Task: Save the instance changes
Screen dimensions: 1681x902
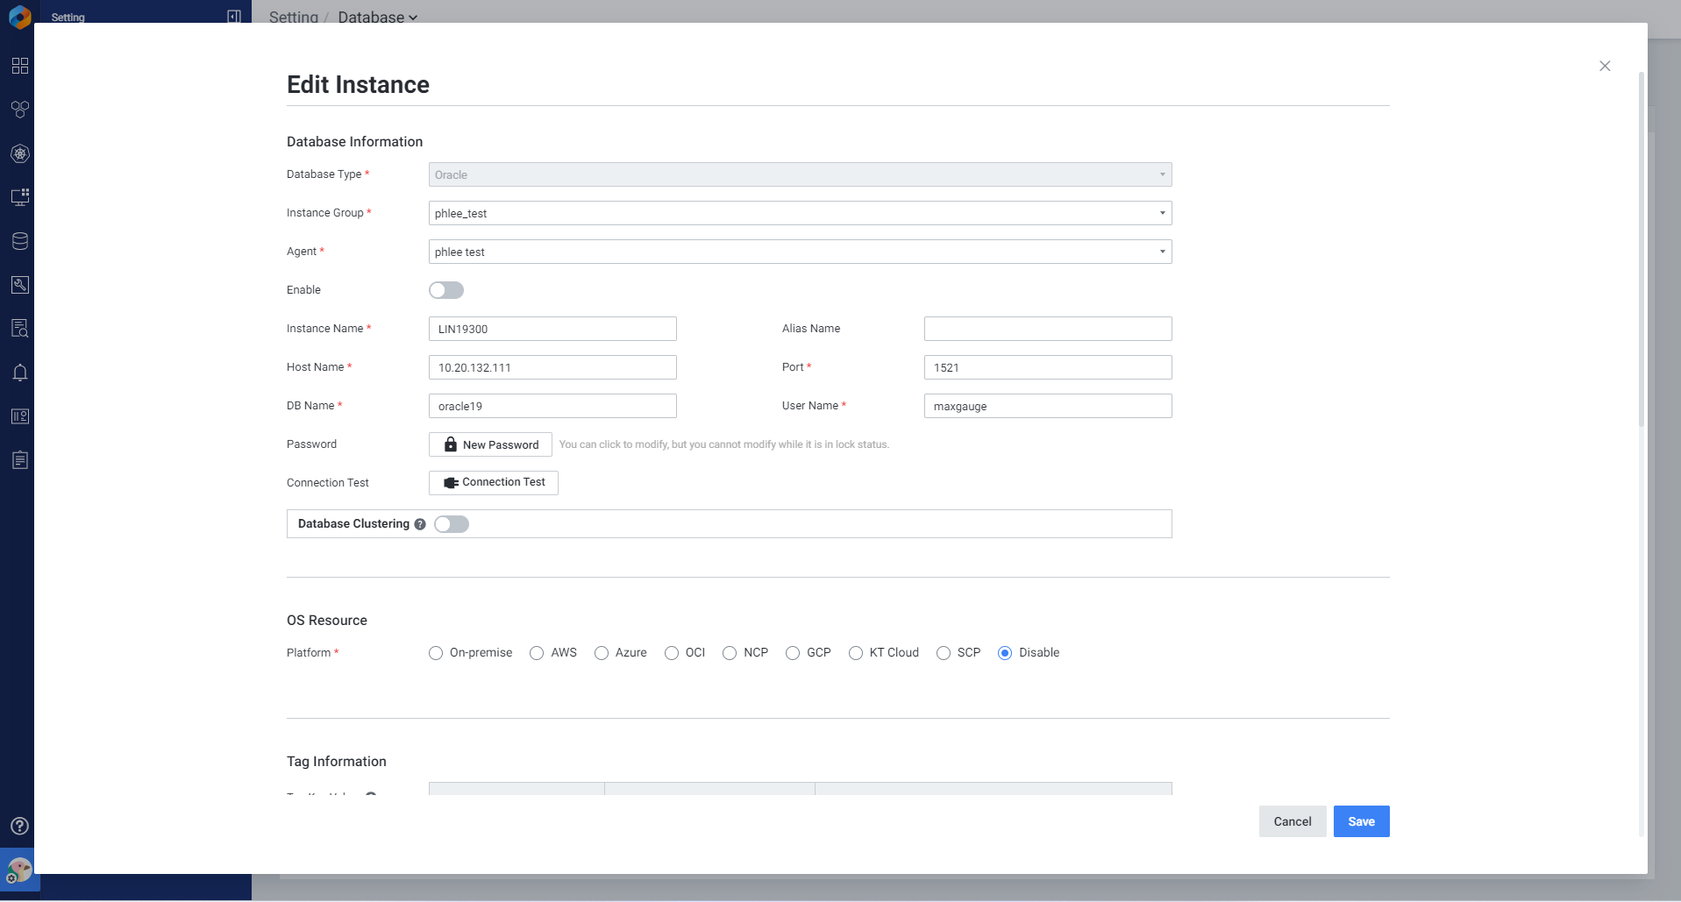Action: (x=1361, y=821)
